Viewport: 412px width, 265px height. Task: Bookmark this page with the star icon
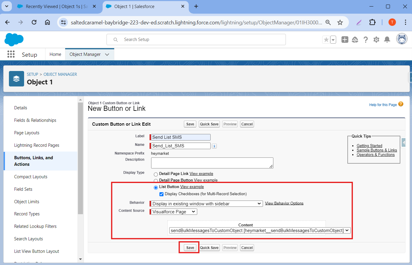tap(340, 22)
